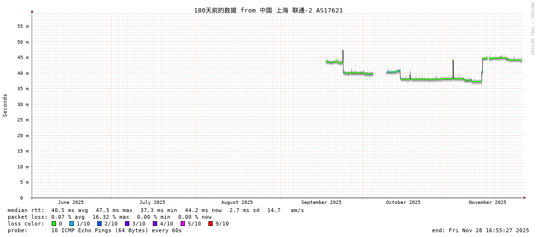537x237 pixels.
Task: Click the median rtt statistics line
Action: 156,210
